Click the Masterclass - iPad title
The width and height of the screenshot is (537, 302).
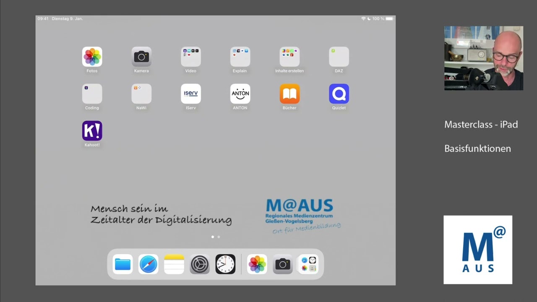click(x=481, y=125)
